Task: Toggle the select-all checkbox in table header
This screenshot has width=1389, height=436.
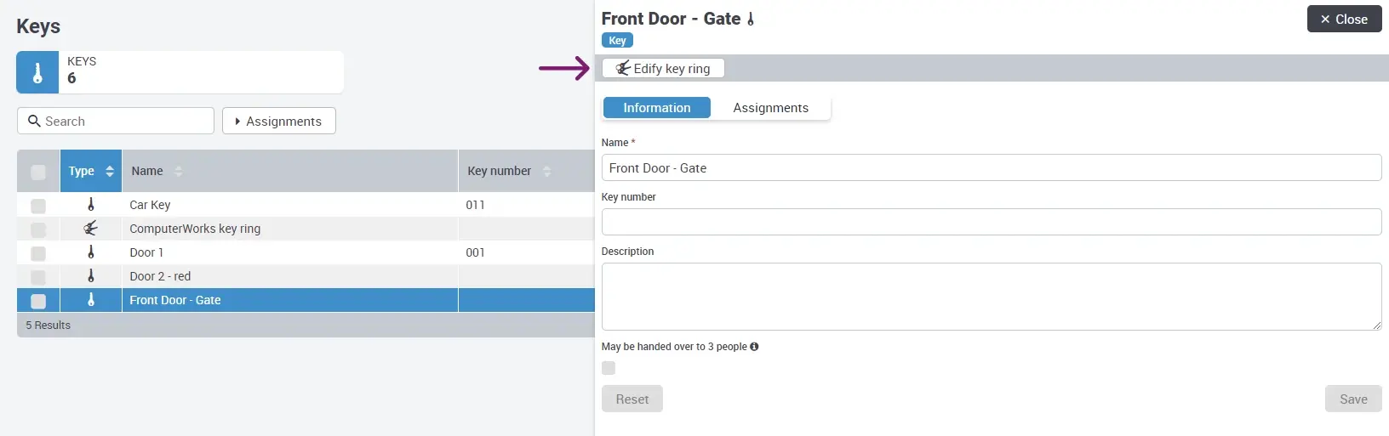Action: click(x=38, y=172)
